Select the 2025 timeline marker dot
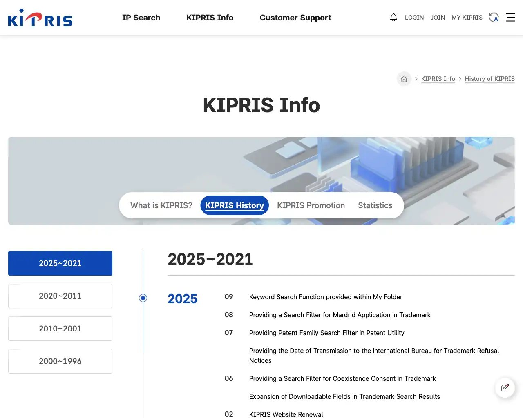This screenshot has width=523, height=418. tap(143, 298)
